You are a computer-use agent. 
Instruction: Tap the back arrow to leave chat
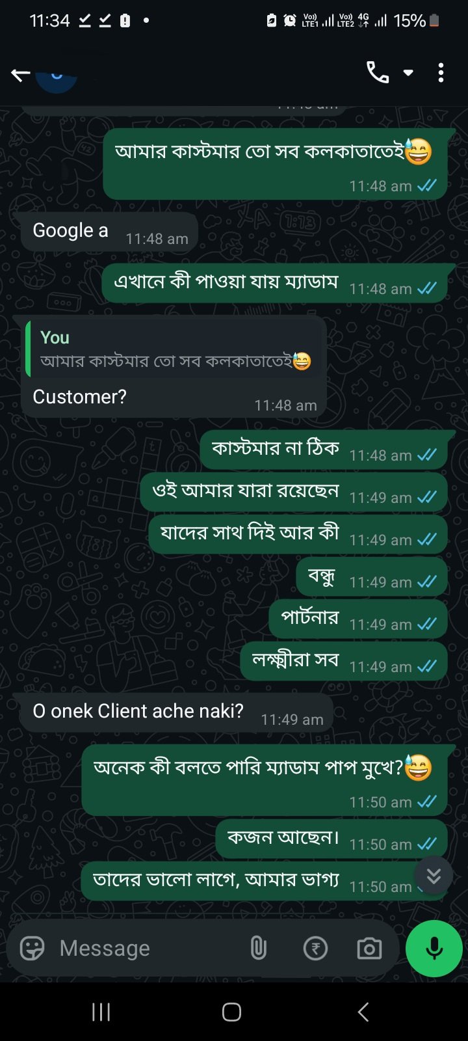[x=21, y=75]
